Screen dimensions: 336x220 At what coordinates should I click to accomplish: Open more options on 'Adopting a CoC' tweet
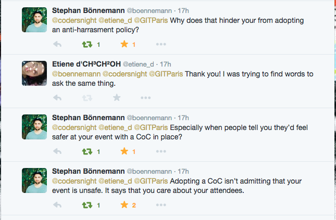(161, 205)
